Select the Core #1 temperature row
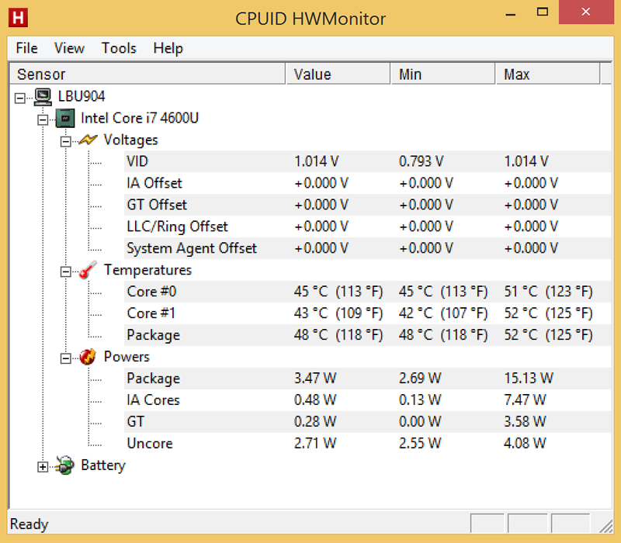 tap(367, 313)
